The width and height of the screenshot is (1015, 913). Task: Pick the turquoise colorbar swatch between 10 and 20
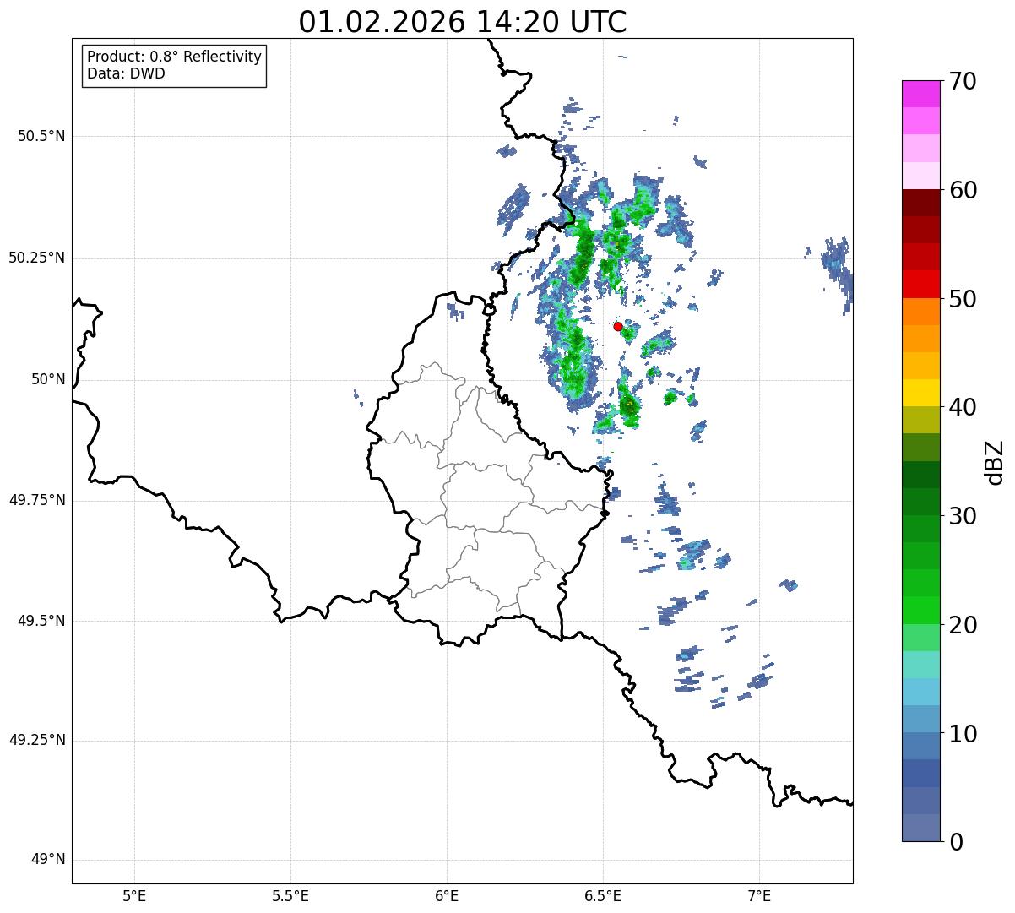[x=921, y=665]
